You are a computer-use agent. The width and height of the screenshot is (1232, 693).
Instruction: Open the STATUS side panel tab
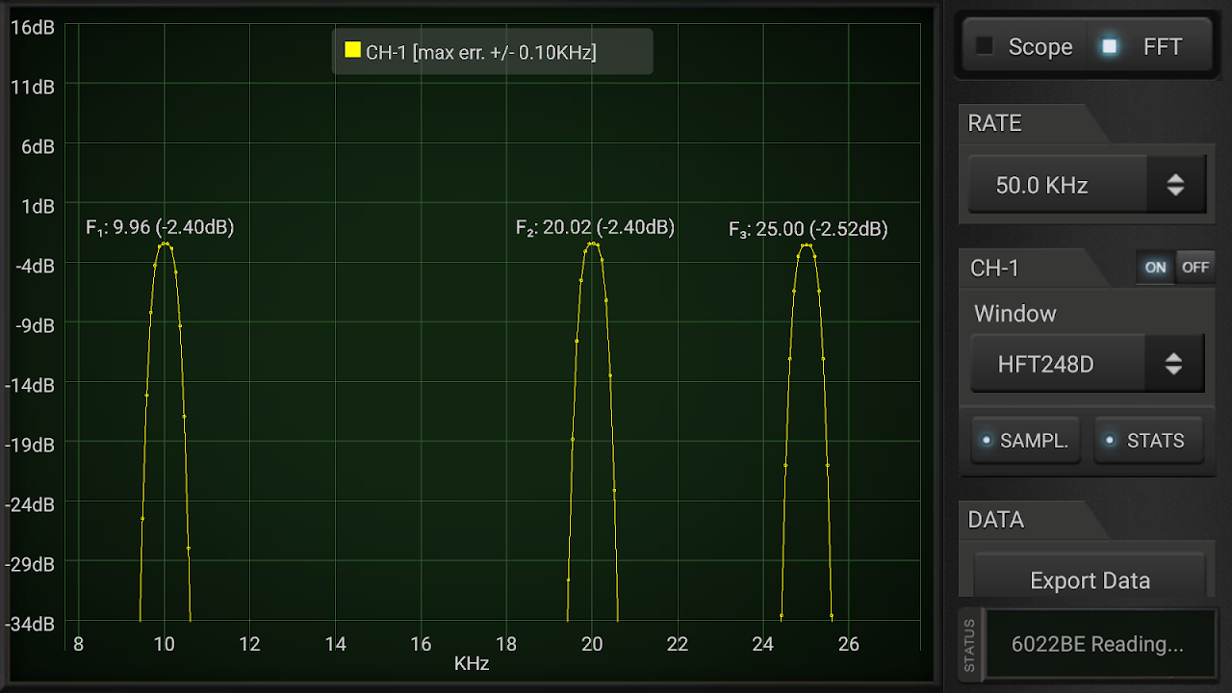(967, 645)
